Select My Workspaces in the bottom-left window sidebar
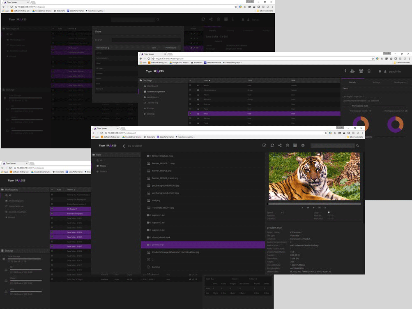This screenshot has width=412, height=309. point(15,201)
